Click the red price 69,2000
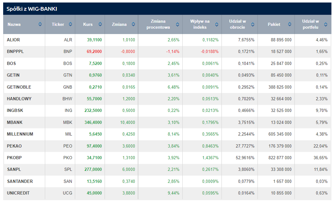Viewport: 333px width, 209px height. point(94,52)
